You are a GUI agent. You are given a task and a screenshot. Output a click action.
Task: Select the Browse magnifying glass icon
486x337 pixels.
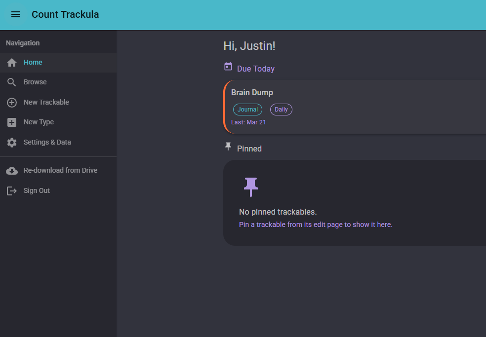tap(11, 82)
